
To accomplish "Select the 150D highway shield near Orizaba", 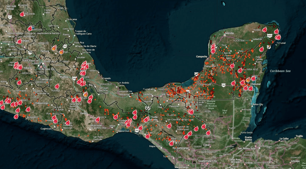I will tap(74, 78).
